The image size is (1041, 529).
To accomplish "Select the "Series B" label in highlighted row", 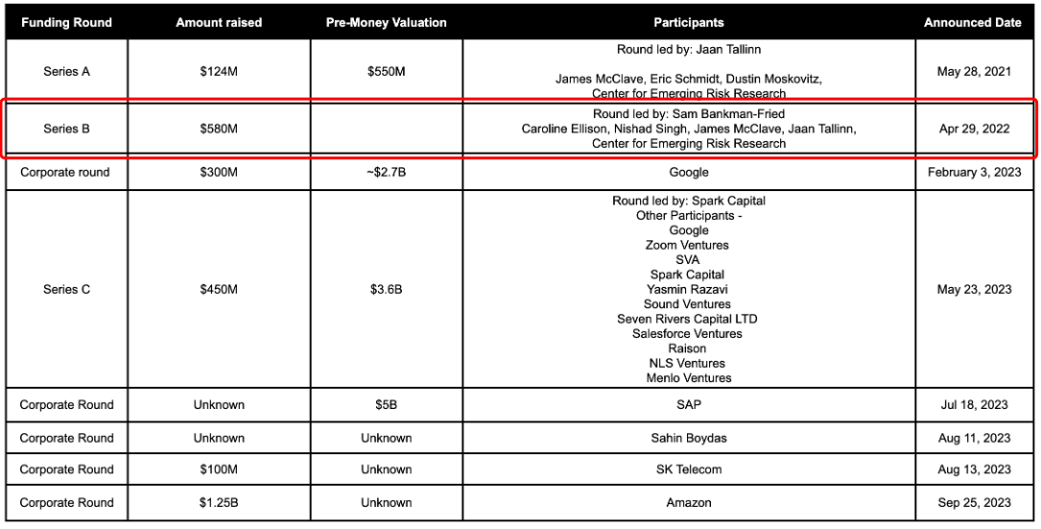I will pos(66,129).
